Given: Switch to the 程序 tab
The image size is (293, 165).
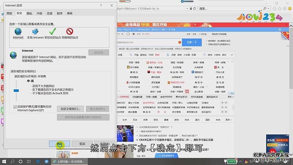Looking at the screenshot, I should [60, 13].
